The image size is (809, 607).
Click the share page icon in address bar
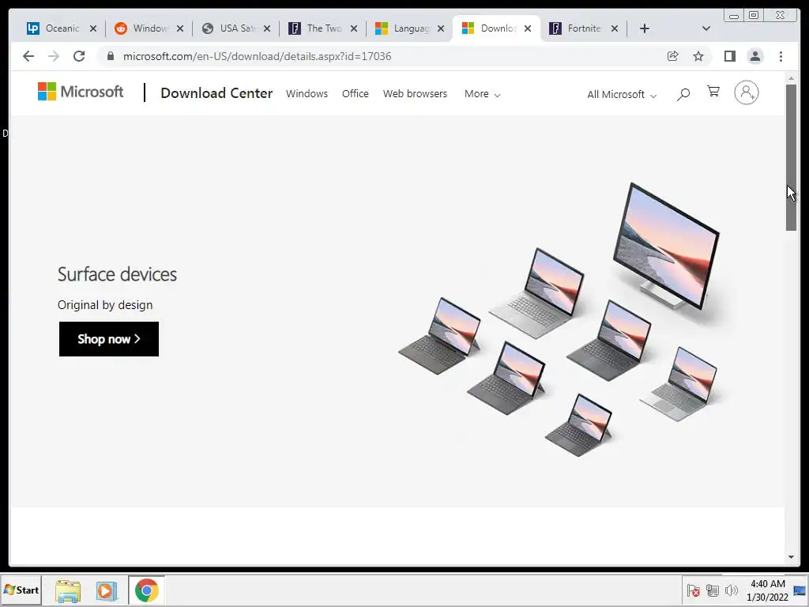[x=673, y=56]
